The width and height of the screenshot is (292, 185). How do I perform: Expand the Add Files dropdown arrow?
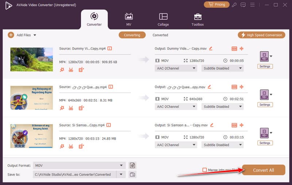pos(35,35)
